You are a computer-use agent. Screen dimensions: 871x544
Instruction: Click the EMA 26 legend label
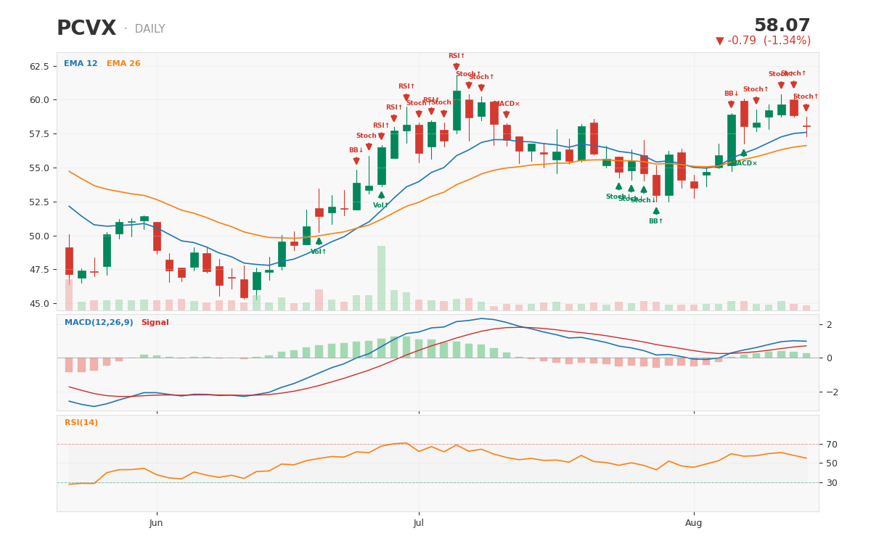point(123,64)
